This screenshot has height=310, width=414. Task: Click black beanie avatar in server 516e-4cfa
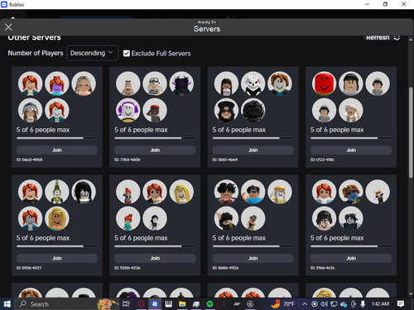tap(324, 218)
